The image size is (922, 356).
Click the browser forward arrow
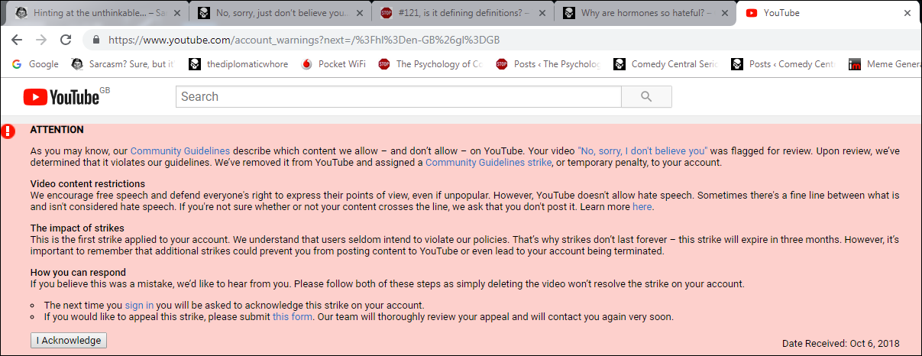coord(41,40)
